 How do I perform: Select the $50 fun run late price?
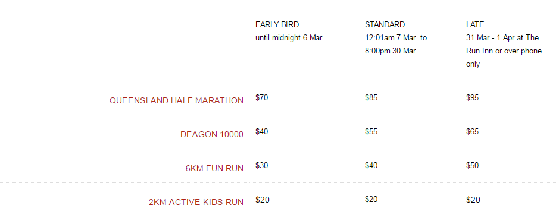[x=472, y=165]
